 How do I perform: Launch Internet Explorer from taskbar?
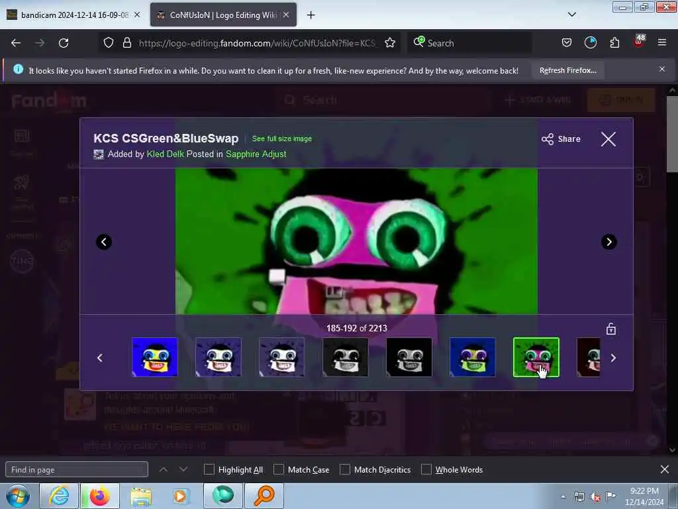59,496
